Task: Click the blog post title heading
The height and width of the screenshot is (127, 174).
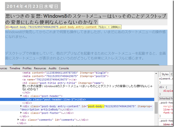Action: click(x=86, y=19)
